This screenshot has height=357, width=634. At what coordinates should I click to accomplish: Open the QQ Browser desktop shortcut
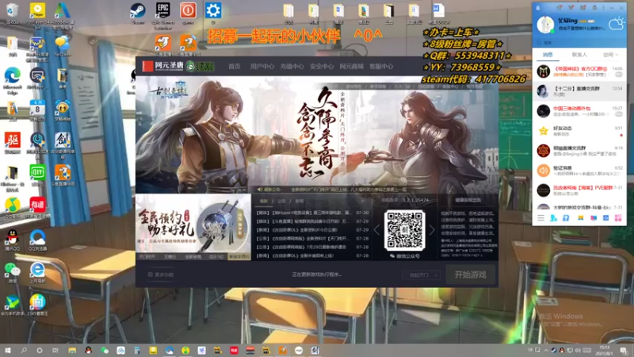[x=37, y=240]
